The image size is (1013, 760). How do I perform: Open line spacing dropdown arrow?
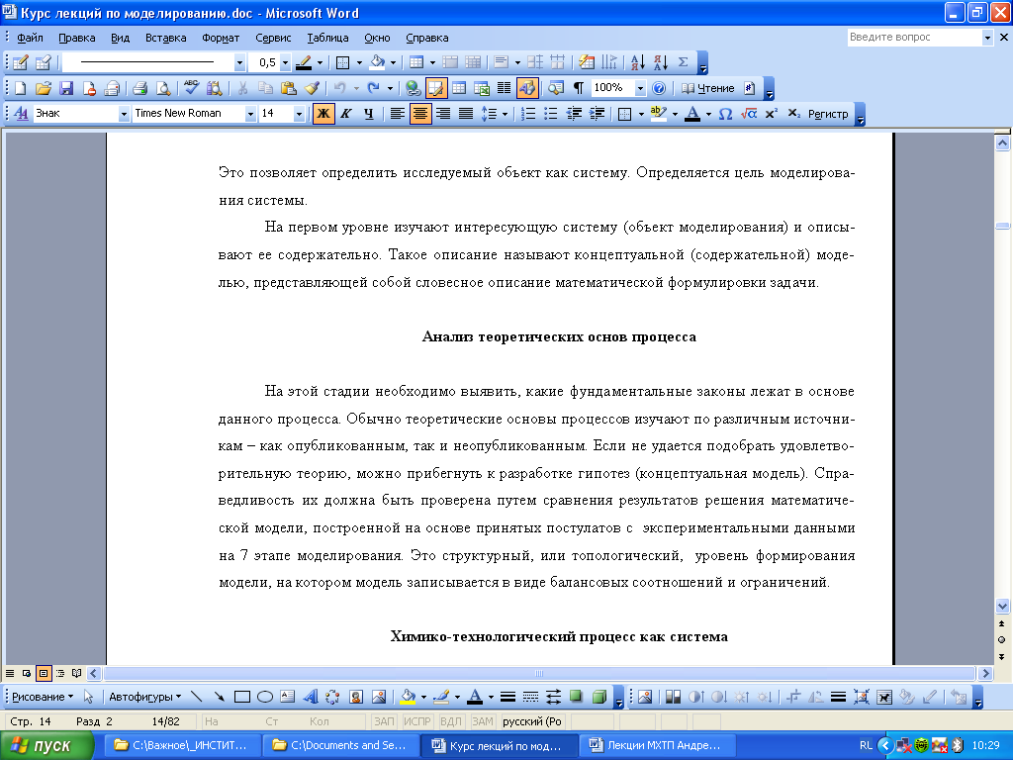click(505, 115)
